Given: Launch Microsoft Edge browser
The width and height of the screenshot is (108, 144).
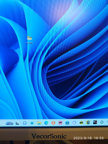Looking at the screenshot, I should pyautogui.click(x=46, y=123).
